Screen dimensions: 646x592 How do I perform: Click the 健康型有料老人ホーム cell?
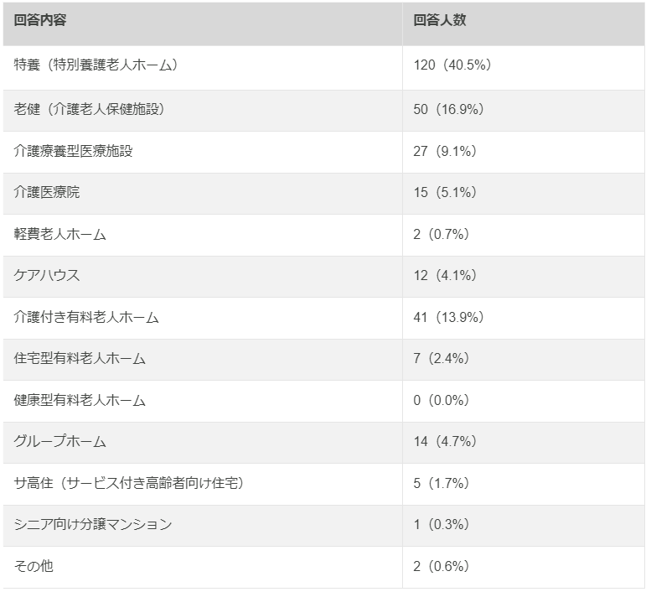(80, 401)
